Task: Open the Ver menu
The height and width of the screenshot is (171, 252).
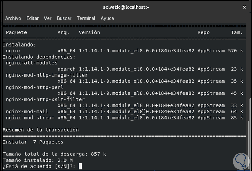Action: coord(48,18)
